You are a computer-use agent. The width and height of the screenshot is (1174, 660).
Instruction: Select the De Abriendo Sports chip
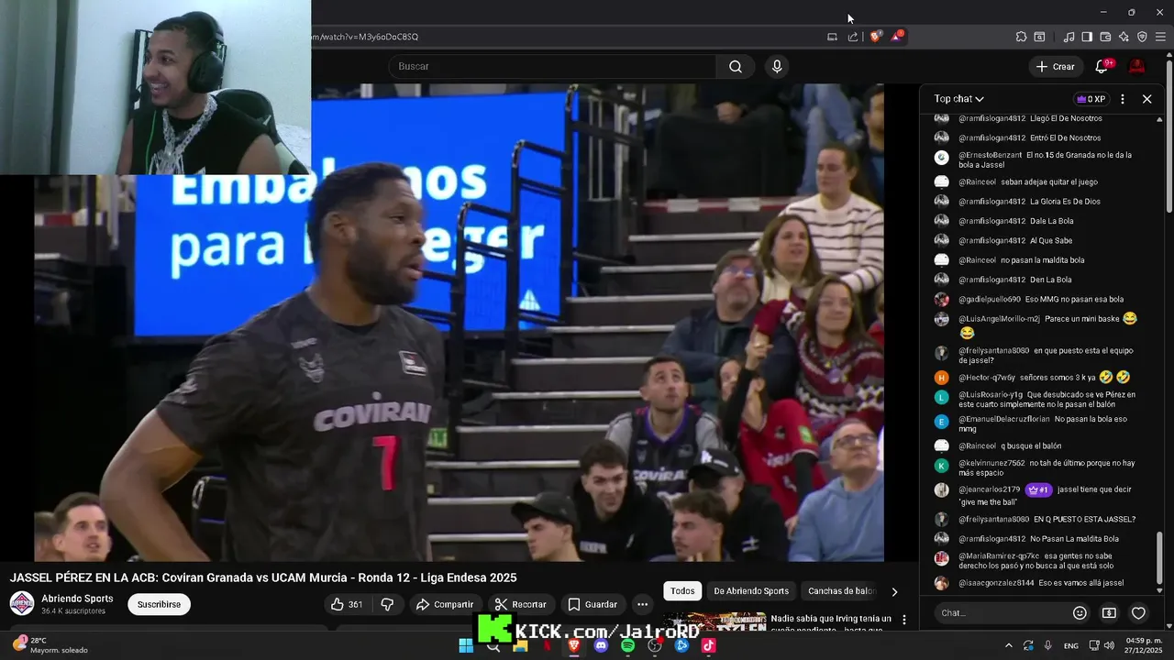click(x=751, y=591)
